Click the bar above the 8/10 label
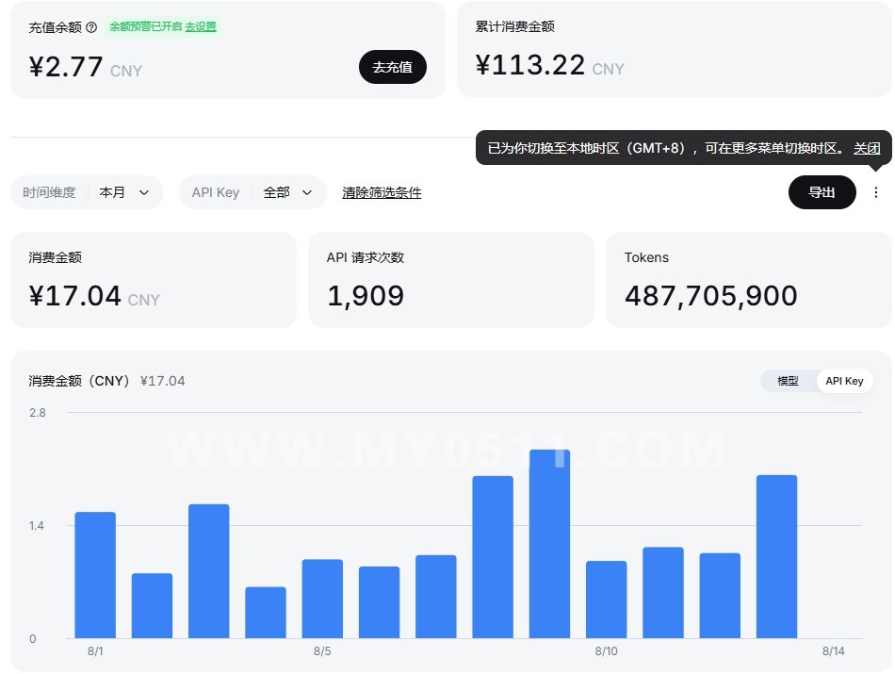Image resolution: width=895 pixels, height=674 pixels. point(606,600)
